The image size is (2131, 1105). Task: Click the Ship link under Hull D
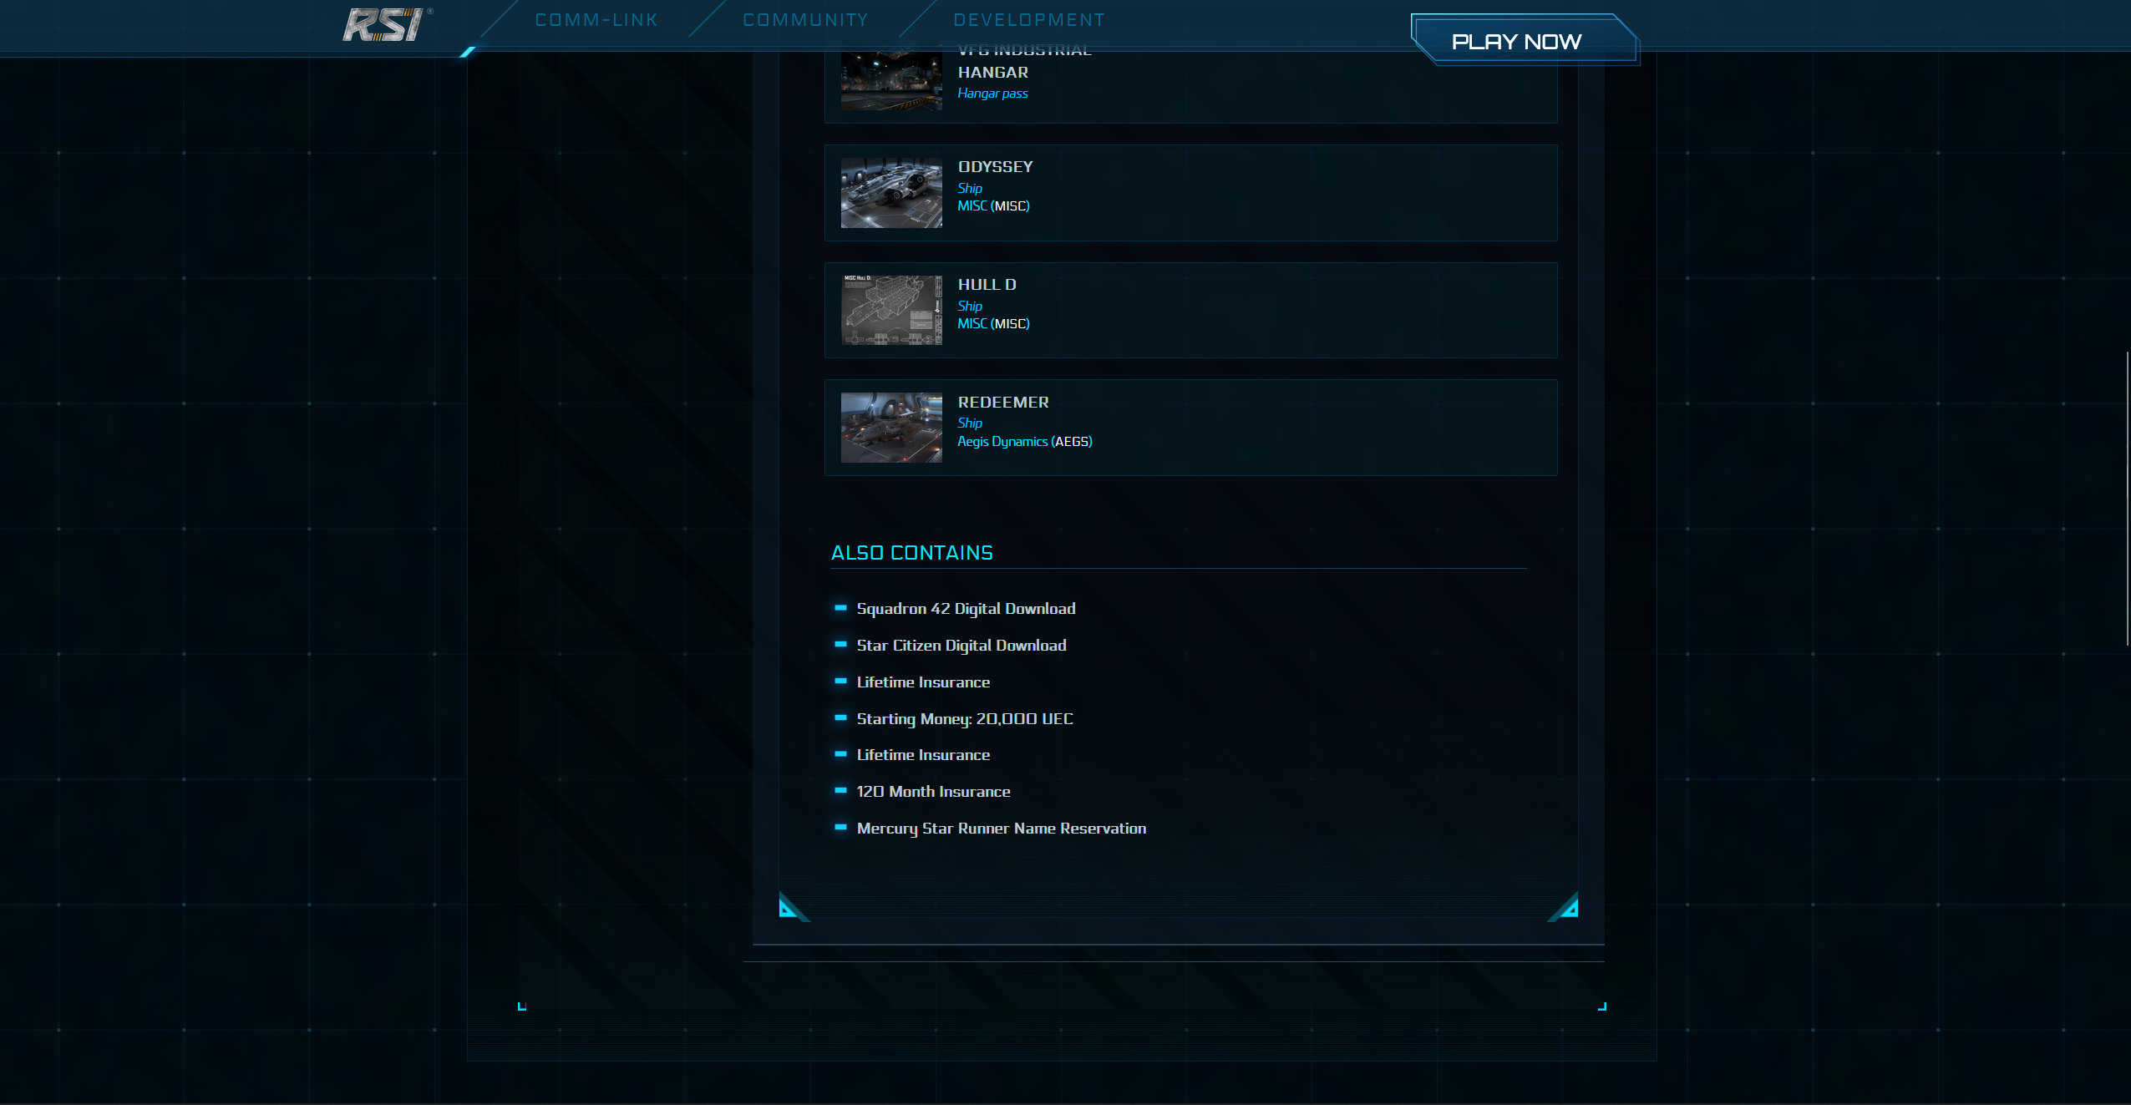pyautogui.click(x=969, y=307)
